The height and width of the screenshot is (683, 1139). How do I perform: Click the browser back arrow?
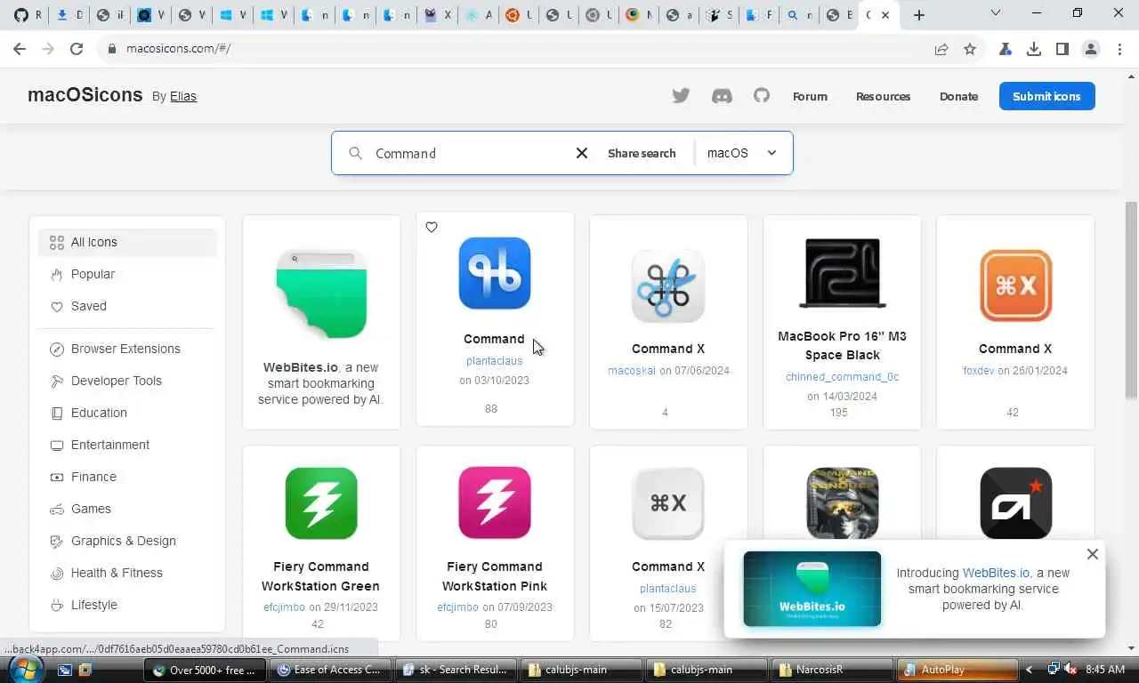20,49
